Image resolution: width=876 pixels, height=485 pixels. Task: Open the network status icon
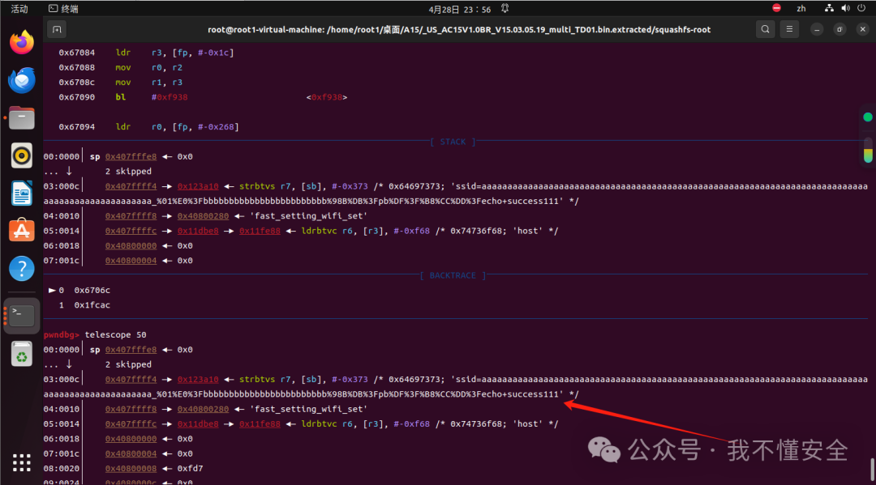[829, 8]
